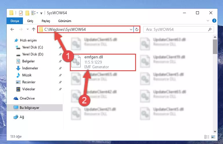Switch to the Paylaş ribbon tab
This screenshot has width=223, height=144.
(46, 21)
